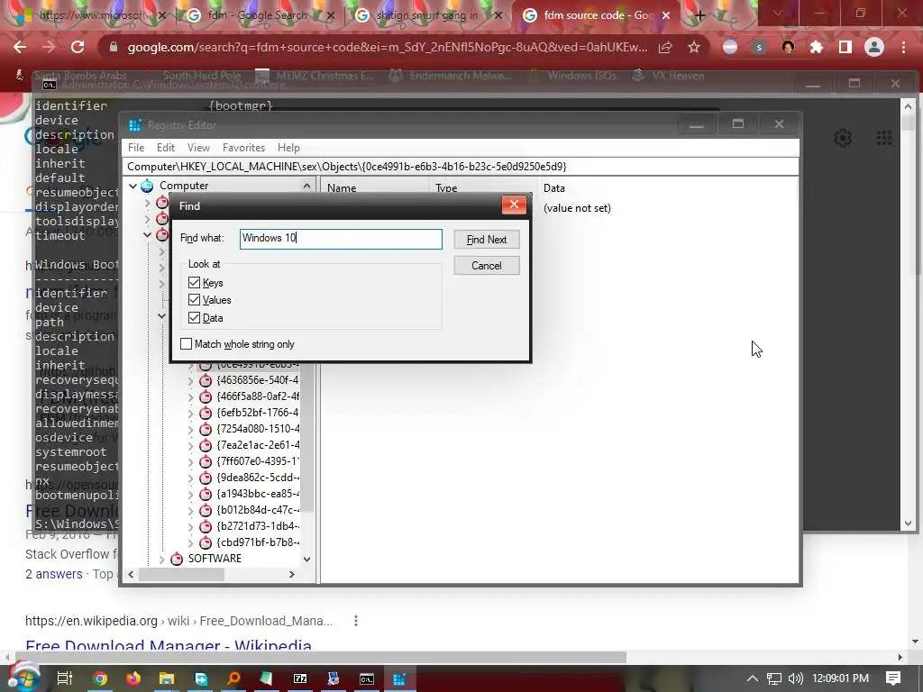This screenshot has width=923, height=692.
Task: Open the 2 answers link
Action: coord(53,574)
